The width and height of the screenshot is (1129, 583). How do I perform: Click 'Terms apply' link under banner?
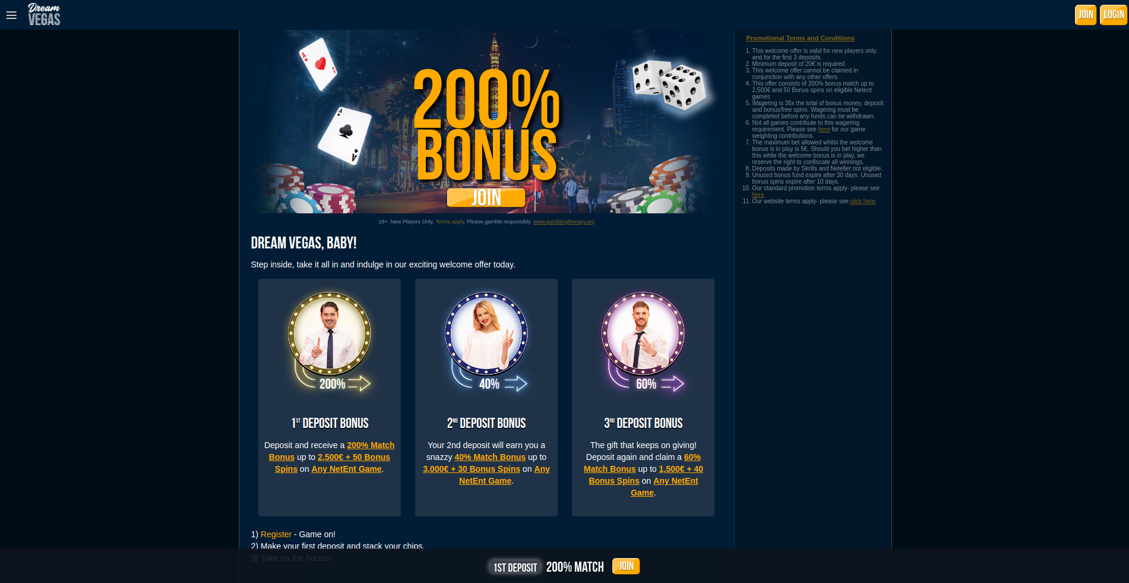450,222
